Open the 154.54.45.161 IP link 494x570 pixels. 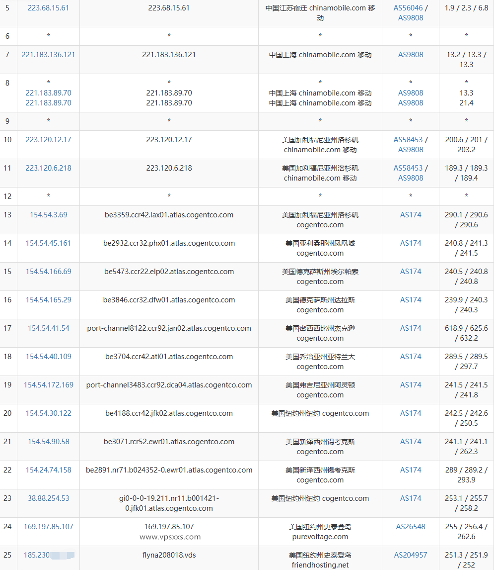pyautogui.click(x=48, y=243)
